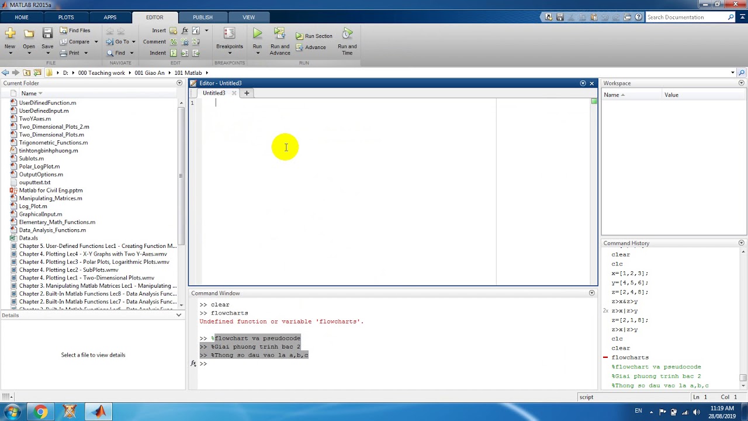Click the insert section icon next to Insert
Viewport: 748px width, 421px height.
point(173,30)
